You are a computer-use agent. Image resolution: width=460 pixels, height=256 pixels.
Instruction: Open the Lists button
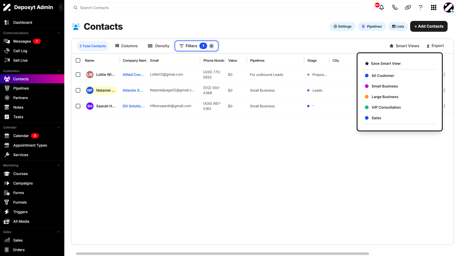(398, 26)
